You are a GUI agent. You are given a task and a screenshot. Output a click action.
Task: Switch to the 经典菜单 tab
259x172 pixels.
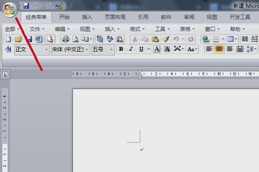click(x=36, y=17)
